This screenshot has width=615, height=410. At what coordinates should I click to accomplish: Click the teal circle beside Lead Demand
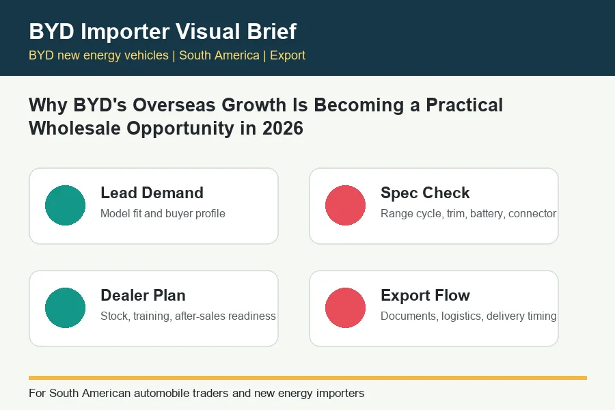(x=65, y=205)
